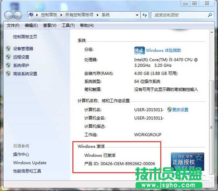Open 设备管理器 link
Viewport: 218px width, 191px height.
tap(23, 49)
